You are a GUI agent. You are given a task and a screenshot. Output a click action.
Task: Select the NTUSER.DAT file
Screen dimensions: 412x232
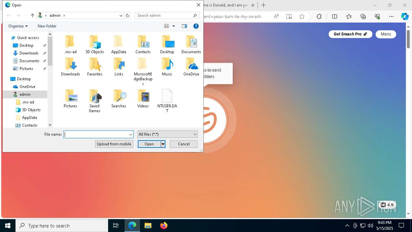pyautogui.click(x=167, y=101)
